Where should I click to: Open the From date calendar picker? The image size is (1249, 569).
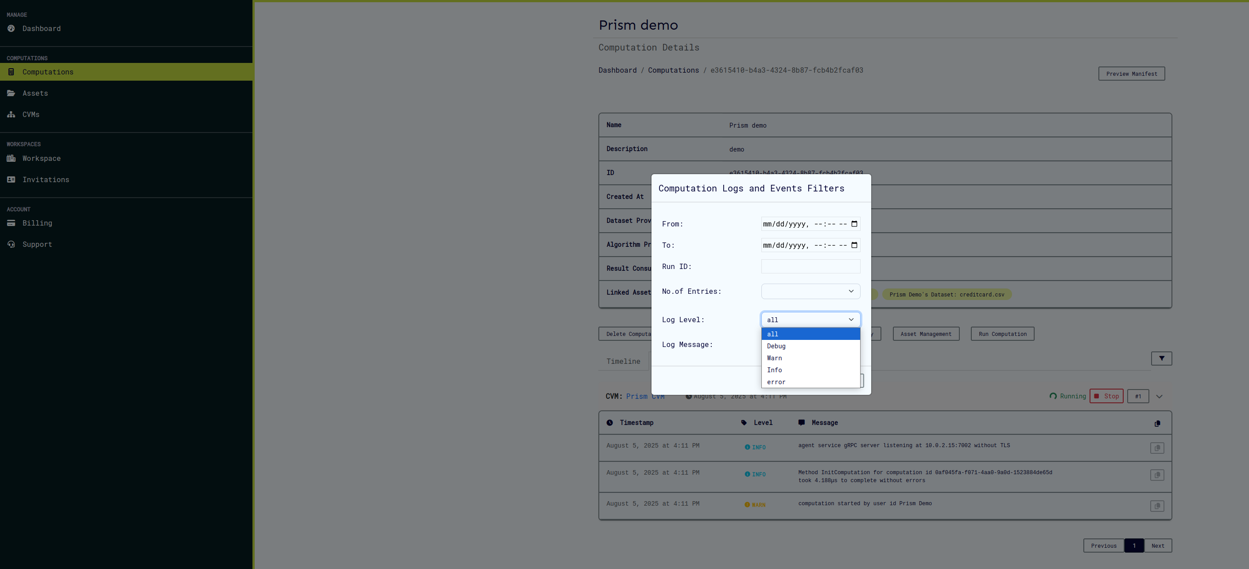(x=854, y=224)
